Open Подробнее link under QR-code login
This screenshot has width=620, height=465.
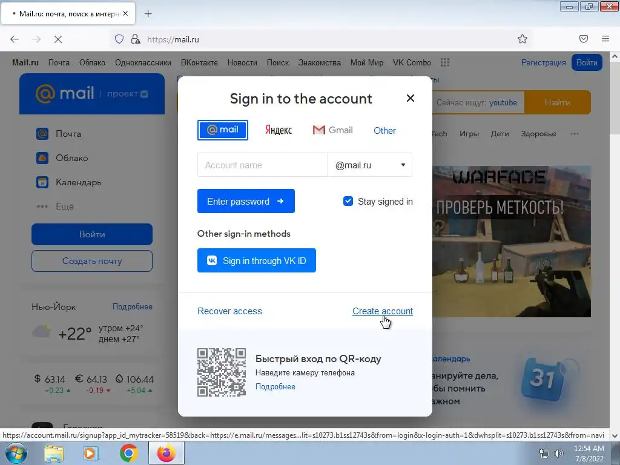pyautogui.click(x=275, y=387)
